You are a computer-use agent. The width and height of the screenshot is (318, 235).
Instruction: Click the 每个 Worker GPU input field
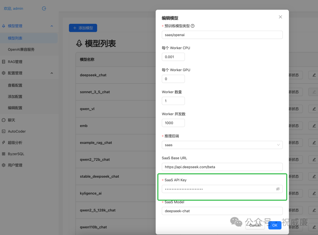tap(173, 79)
